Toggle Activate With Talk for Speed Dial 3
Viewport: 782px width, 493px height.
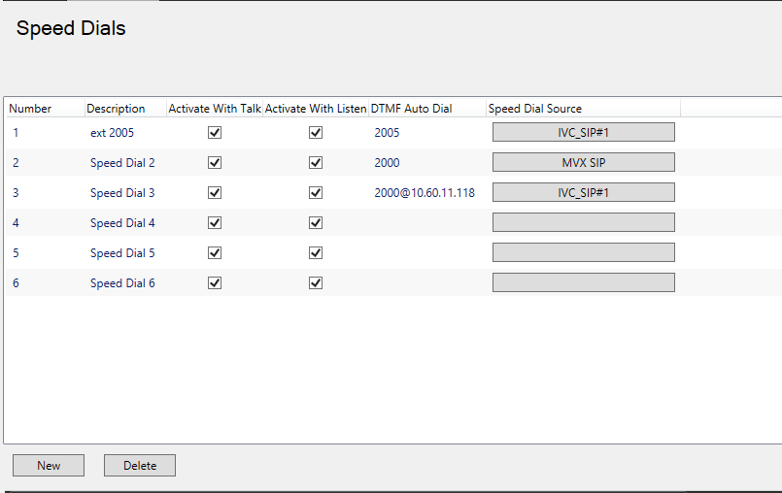point(215,193)
